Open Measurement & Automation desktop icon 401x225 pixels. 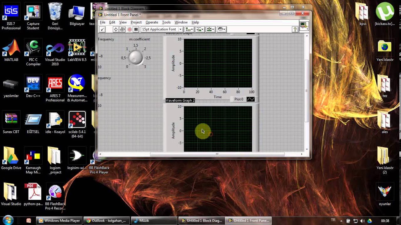point(77,89)
